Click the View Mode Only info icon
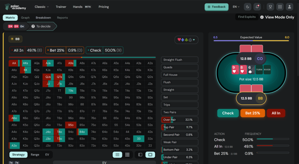Screen dimensions: 299x164 pos(262,17)
